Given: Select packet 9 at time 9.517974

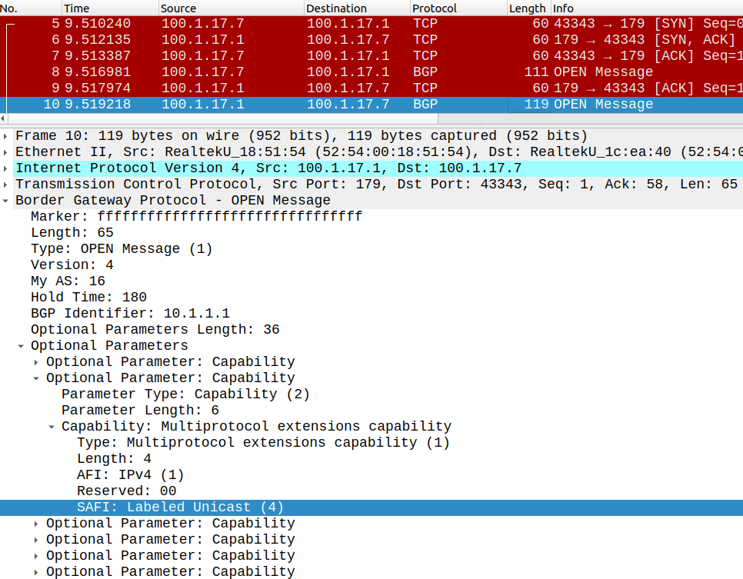Looking at the screenshot, I should pos(371,88).
